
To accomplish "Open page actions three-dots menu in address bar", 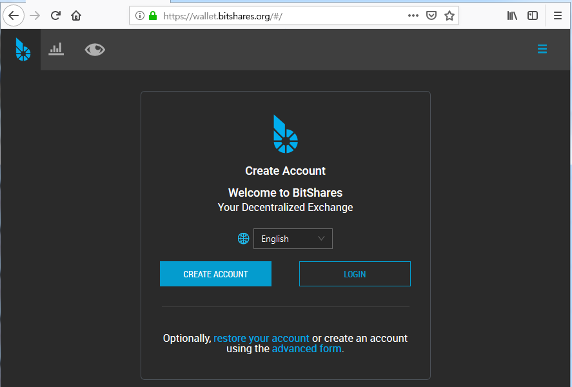I will coord(413,15).
